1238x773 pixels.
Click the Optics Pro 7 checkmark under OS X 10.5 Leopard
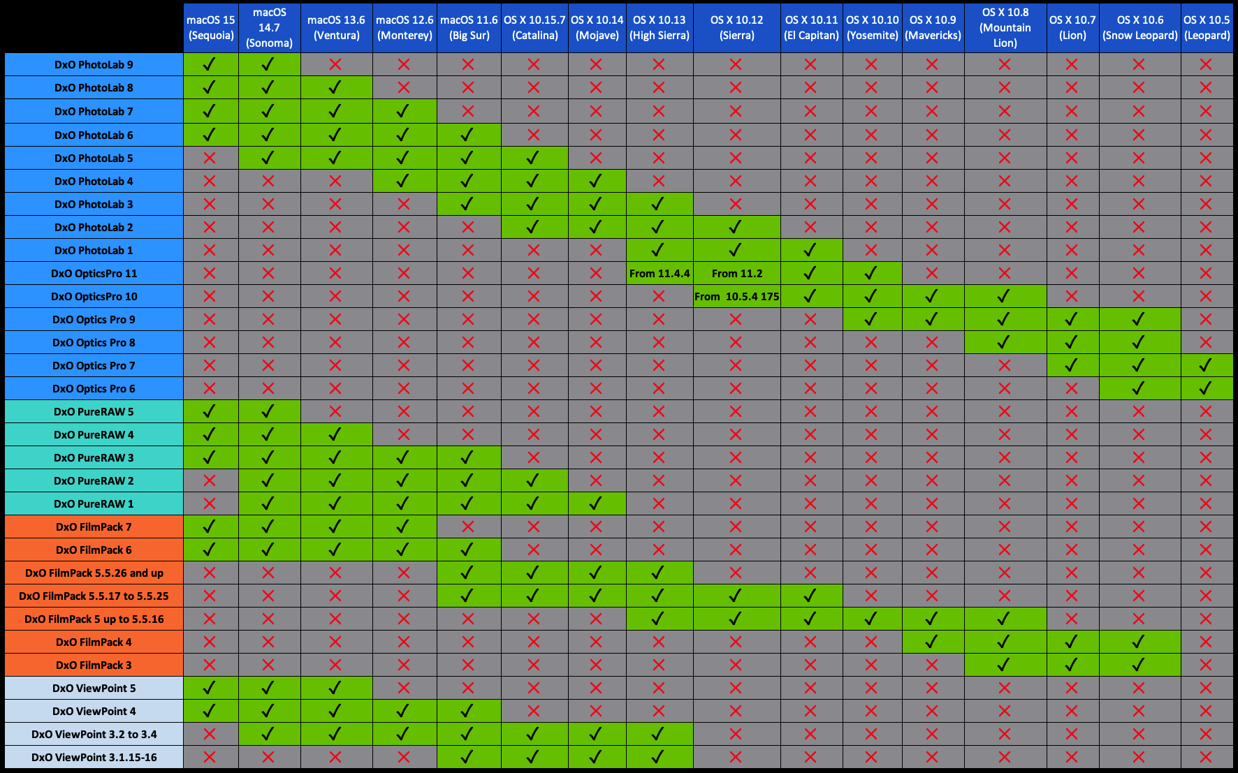(1206, 365)
